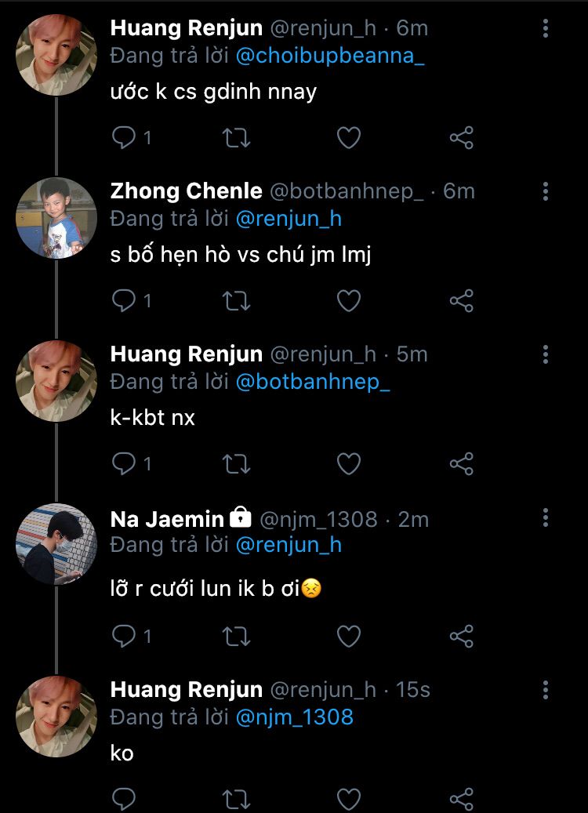The height and width of the screenshot is (813, 588).
Task: Reply to Na Jaemin's tweet
Action: coord(125,634)
